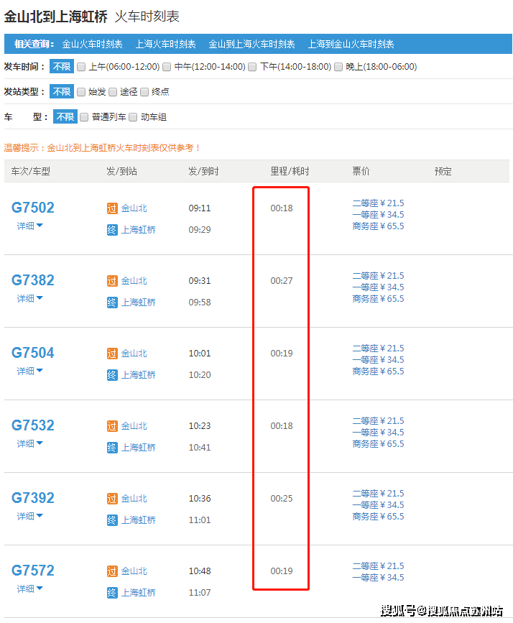The height and width of the screenshot is (623, 513).
Task: Open 上海到金山火车时刻表 related query
Action: click(351, 44)
